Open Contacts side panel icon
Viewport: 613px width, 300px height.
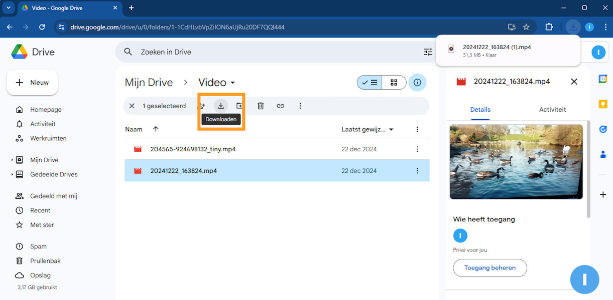click(x=603, y=154)
